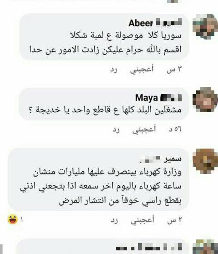This screenshot has height=254, width=218.
Task: Reply to Samir's comment using رد
Action: (114, 220)
